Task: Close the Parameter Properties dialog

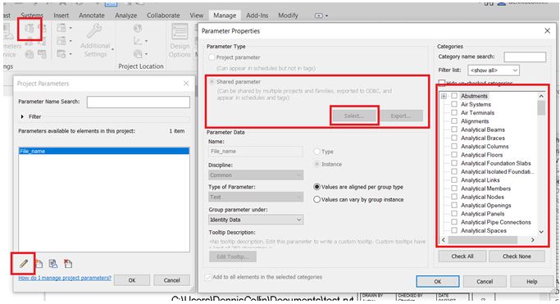Action: pyautogui.click(x=547, y=31)
